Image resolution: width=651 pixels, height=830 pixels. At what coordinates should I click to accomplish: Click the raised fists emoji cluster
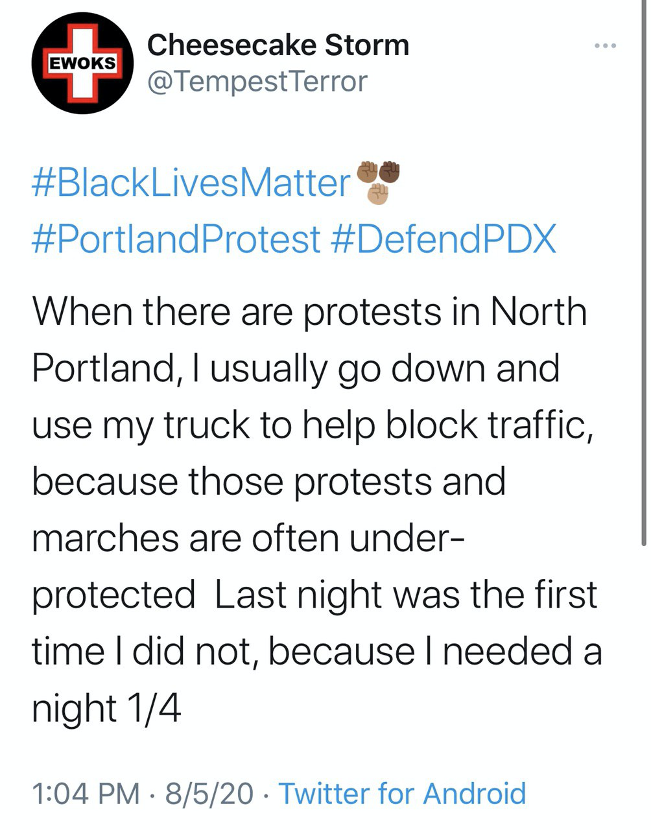click(379, 181)
